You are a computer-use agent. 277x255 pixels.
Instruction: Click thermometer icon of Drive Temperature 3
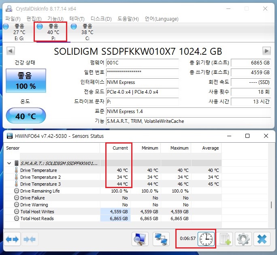[17, 184]
